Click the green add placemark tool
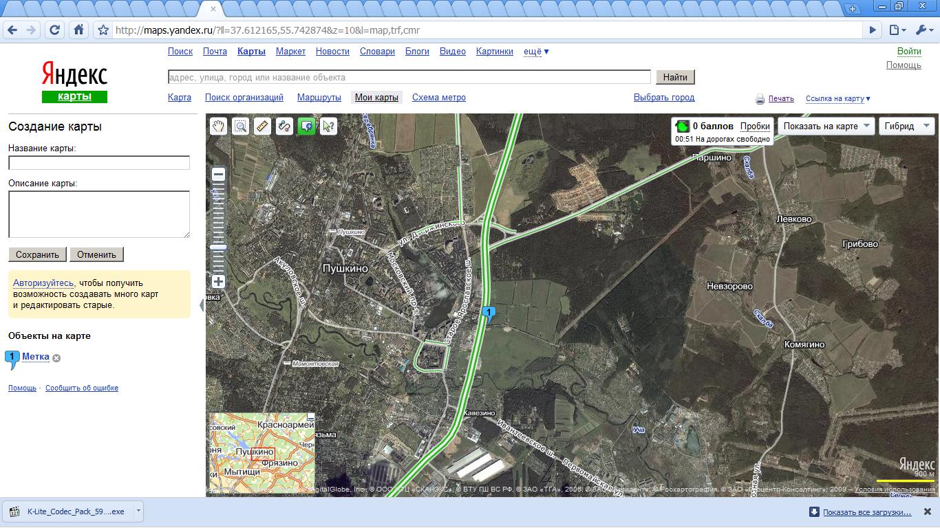940x528 pixels. coord(306,126)
